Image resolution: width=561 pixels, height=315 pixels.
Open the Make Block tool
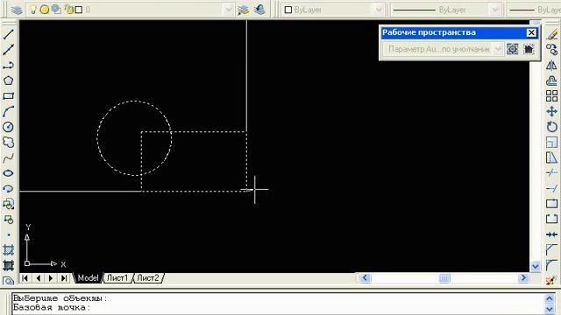pos(8,220)
